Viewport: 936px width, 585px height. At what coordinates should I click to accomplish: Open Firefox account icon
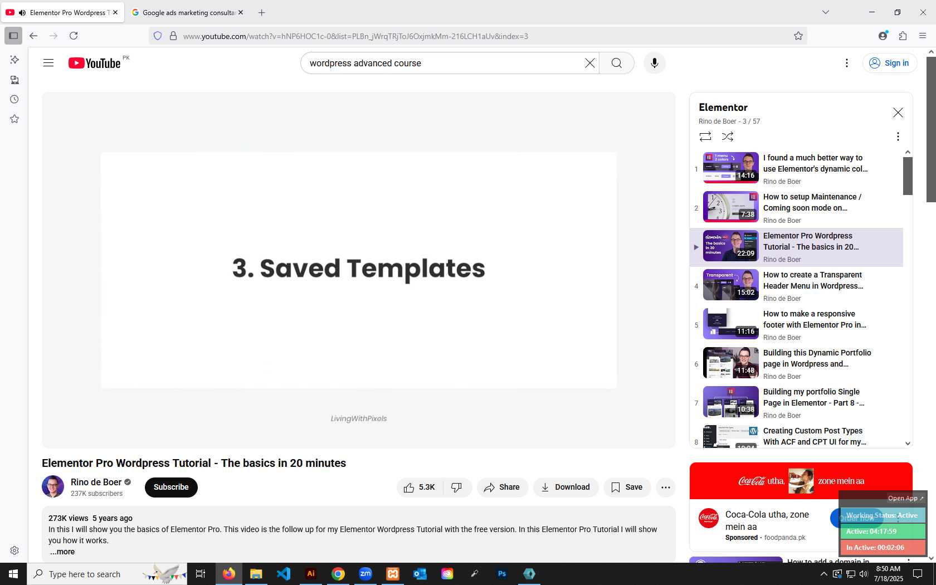[x=883, y=36]
